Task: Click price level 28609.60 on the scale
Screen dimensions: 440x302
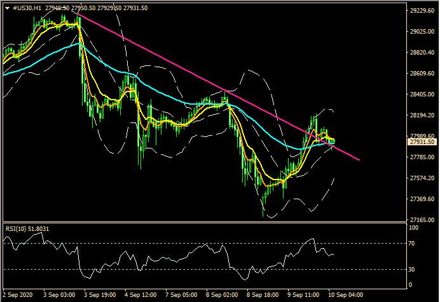Action: pos(422,74)
